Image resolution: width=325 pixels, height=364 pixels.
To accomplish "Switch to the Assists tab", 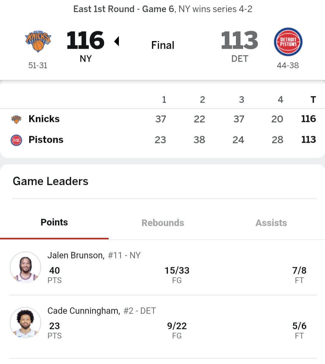I will coord(271,223).
